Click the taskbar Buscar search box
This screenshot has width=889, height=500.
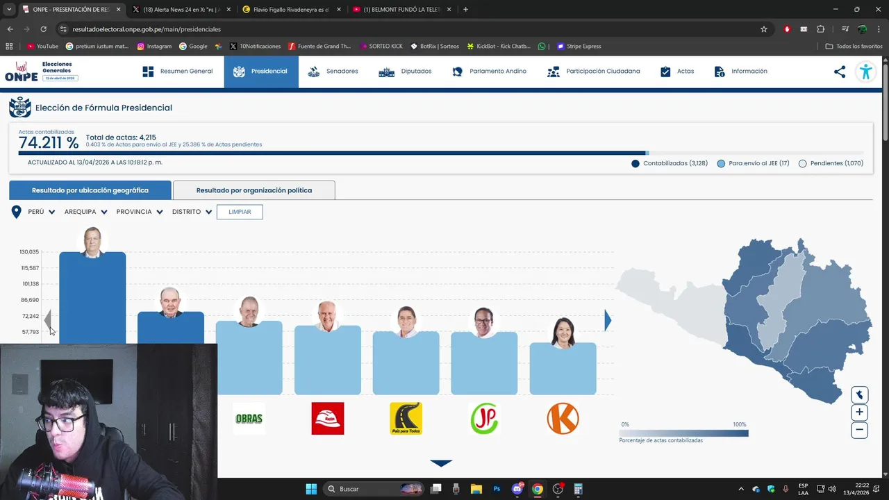pos(374,489)
